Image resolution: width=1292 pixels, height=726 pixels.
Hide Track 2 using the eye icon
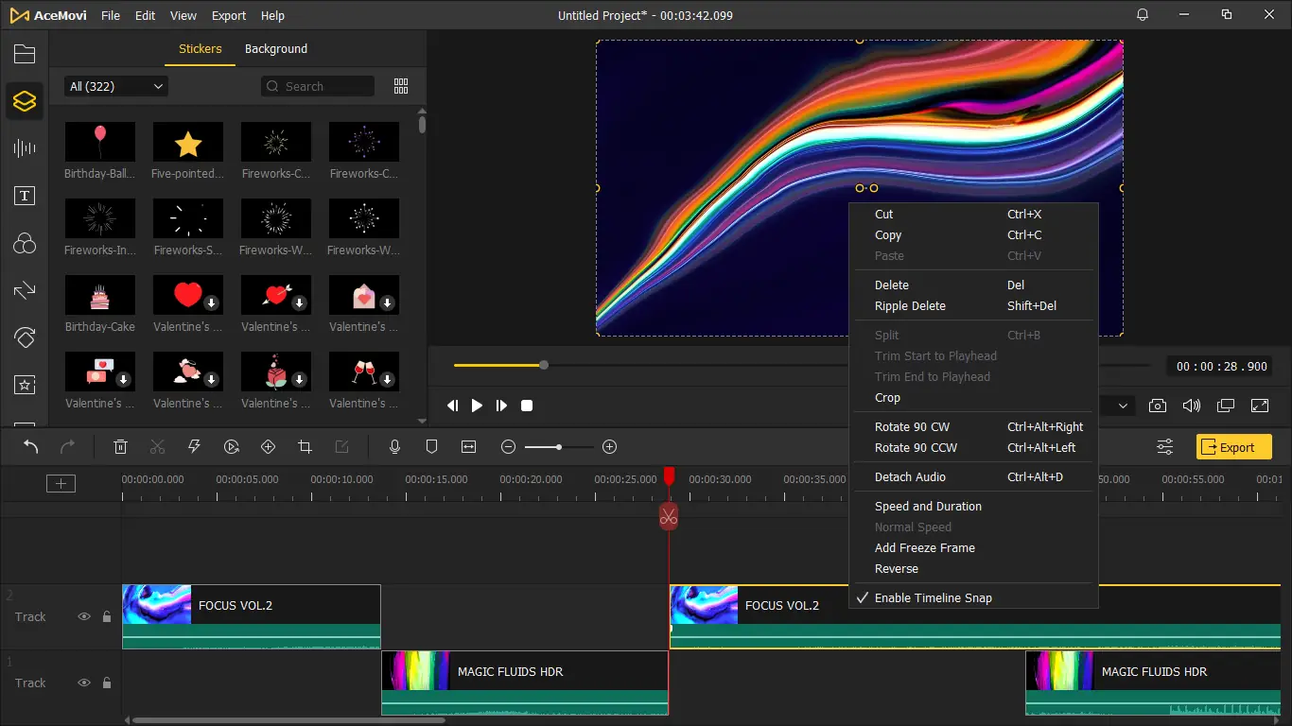click(84, 616)
